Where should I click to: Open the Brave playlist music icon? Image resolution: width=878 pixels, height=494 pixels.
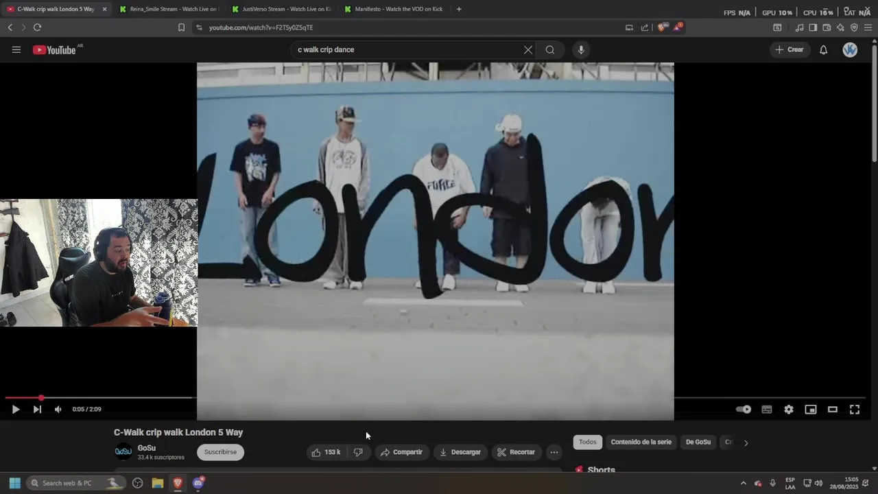[x=799, y=27]
